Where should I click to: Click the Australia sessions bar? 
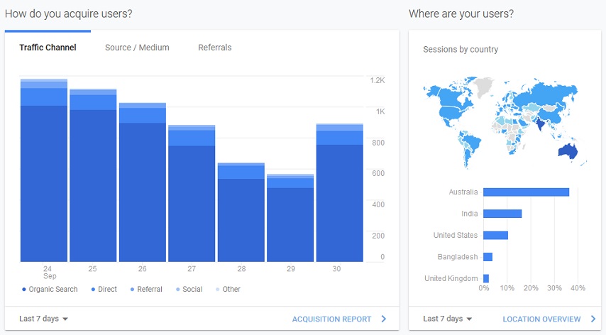click(x=527, y=192)
